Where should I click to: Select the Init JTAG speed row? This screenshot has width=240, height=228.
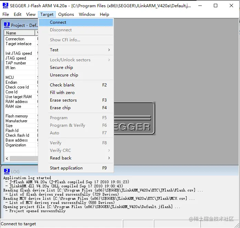tap(21, 53)
